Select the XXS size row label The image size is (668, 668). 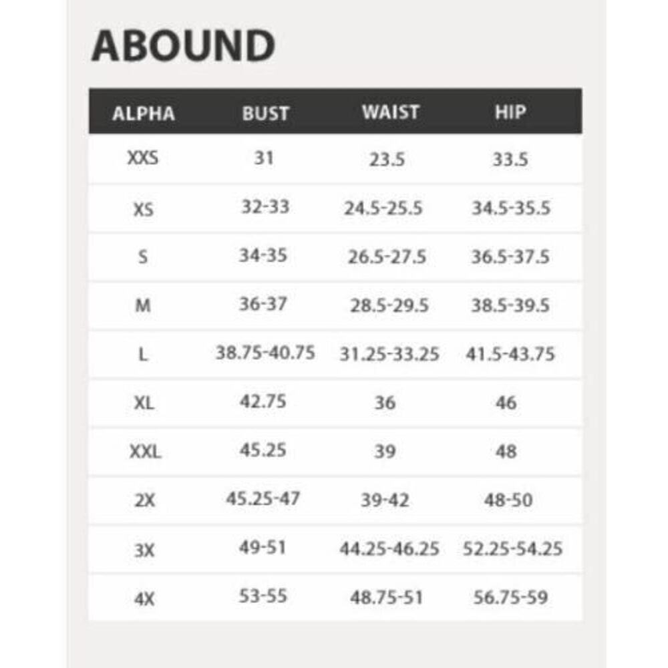pyautogui.click(x=143, y=158)
